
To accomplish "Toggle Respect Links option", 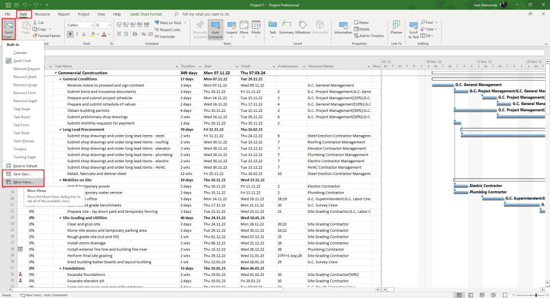I will 167,30.
